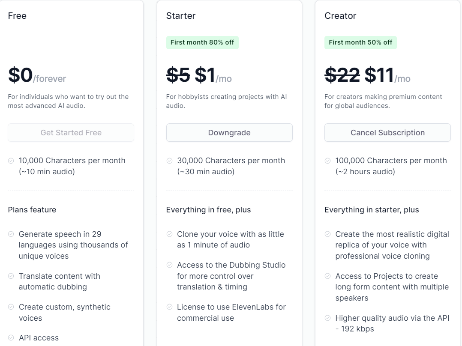
Task: Click checkmark next to Generate speech in 29 languages
Action: pyautogui.click(x=11, y=234)
